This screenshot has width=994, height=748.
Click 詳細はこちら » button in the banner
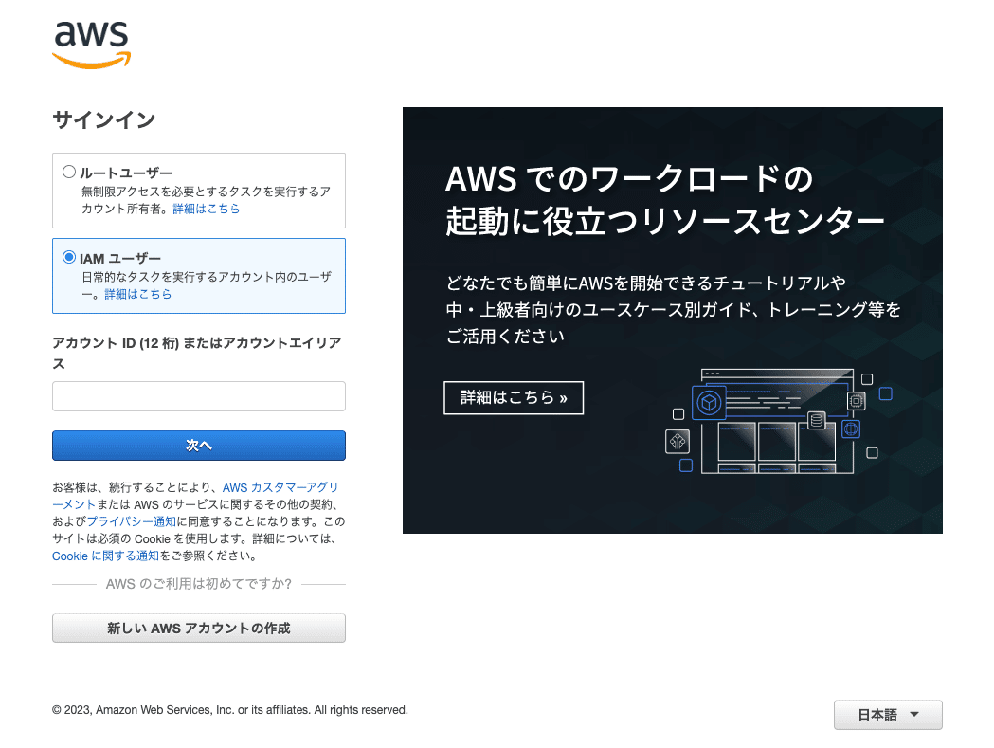click(x=514, y=398)
